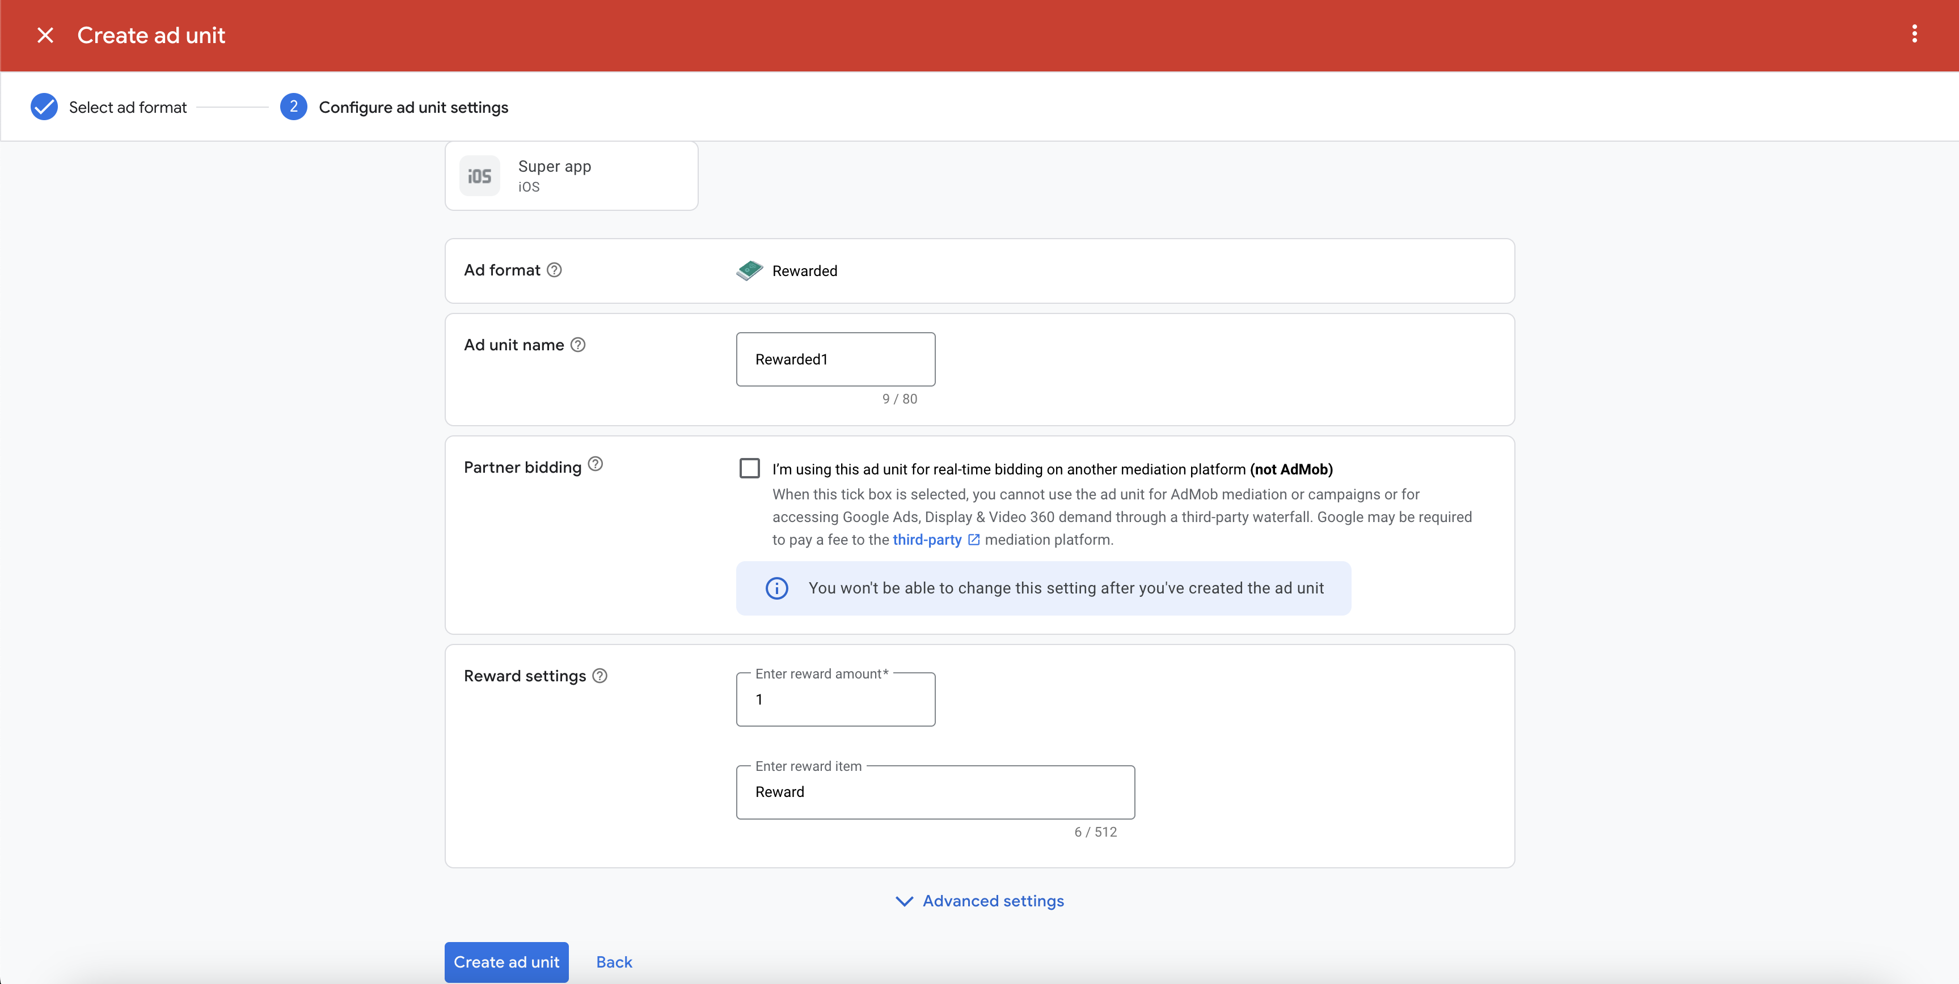Click the Back button
The height and width of the screenshot is (984, 1959).
click(x=614, y=962)
